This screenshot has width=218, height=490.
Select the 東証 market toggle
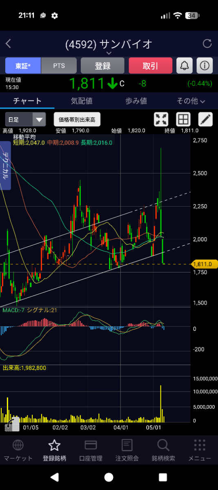(x=23, y=65)
